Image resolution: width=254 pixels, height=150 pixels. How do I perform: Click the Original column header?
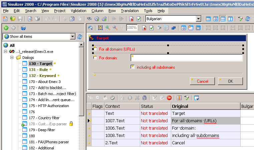click(x=206, y=106)
